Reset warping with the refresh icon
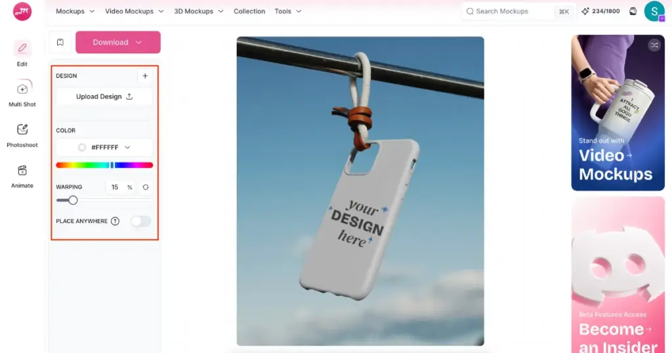The height and width of the screenshot is (353, 672). point(146,187)
